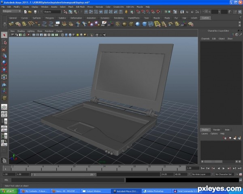
Task: Click the time range slider bar
Action: (x=64, y=174)
